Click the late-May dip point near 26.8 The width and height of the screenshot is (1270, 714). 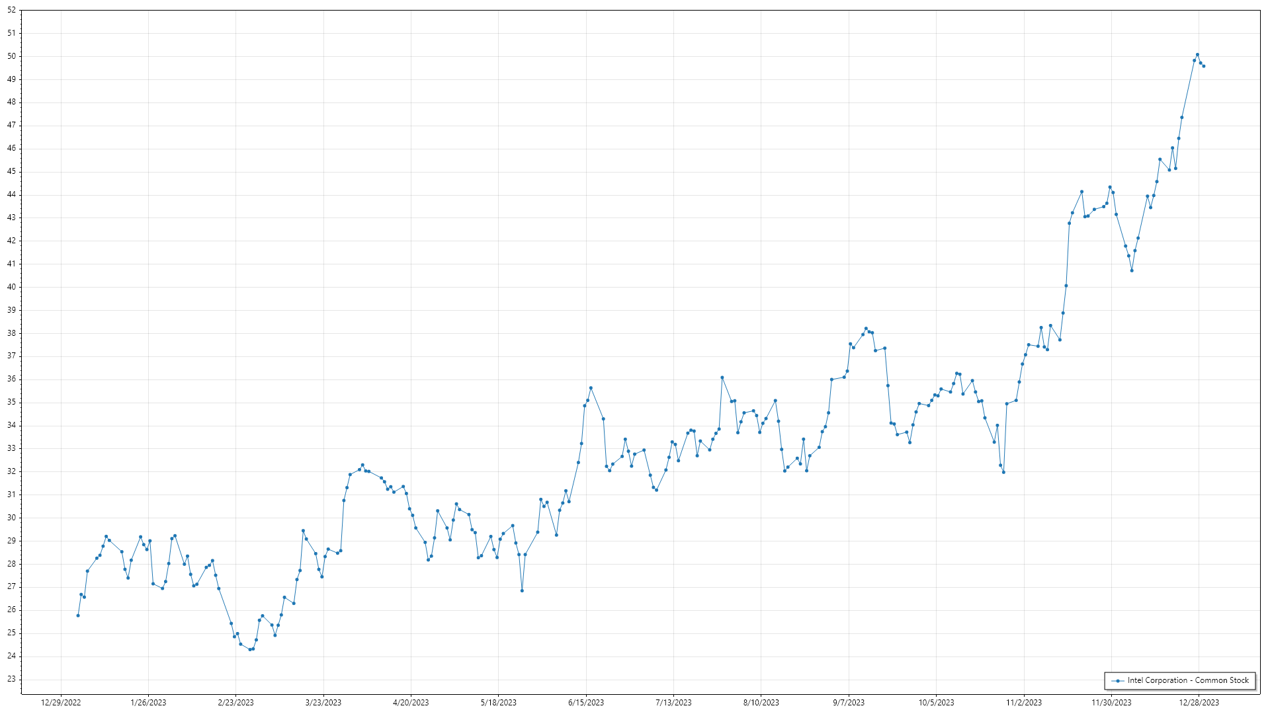tap(522, 590)
